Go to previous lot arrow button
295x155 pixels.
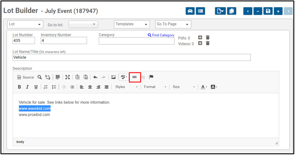coord(248,11)
